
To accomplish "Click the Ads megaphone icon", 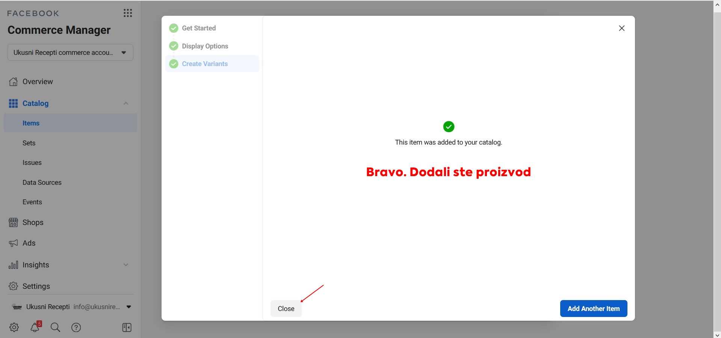I will 13,243.
